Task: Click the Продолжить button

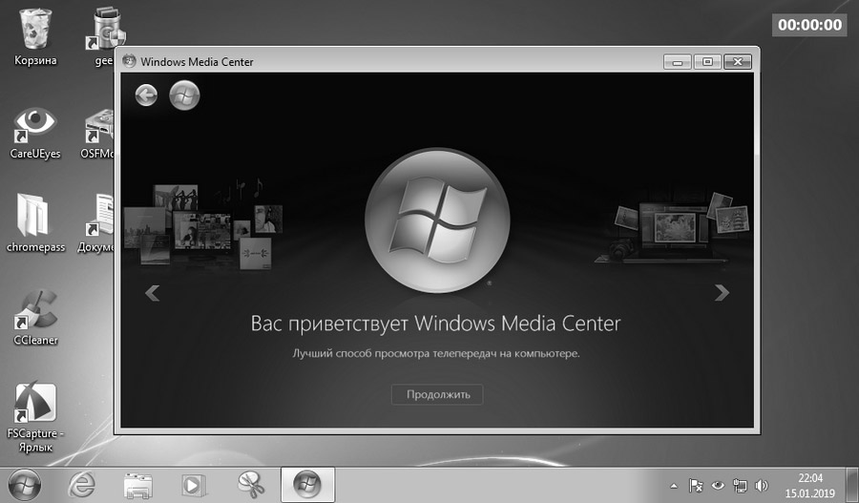Action: click(x=437, y=394)
